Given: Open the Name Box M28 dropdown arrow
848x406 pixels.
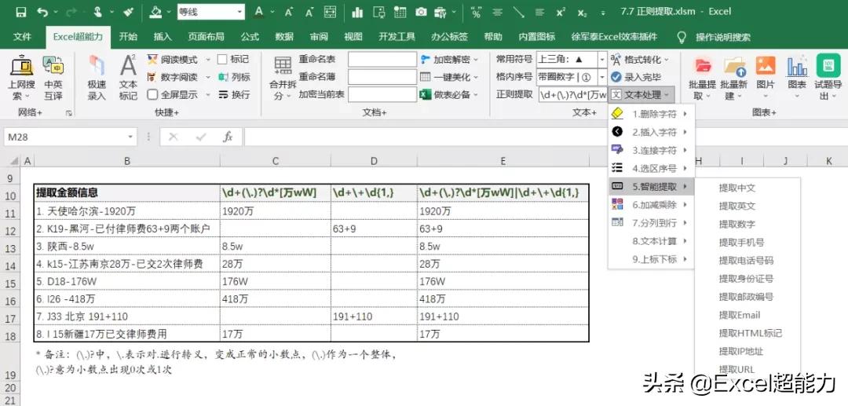Looking at the screenshot, I should click(x=130, y=137).
